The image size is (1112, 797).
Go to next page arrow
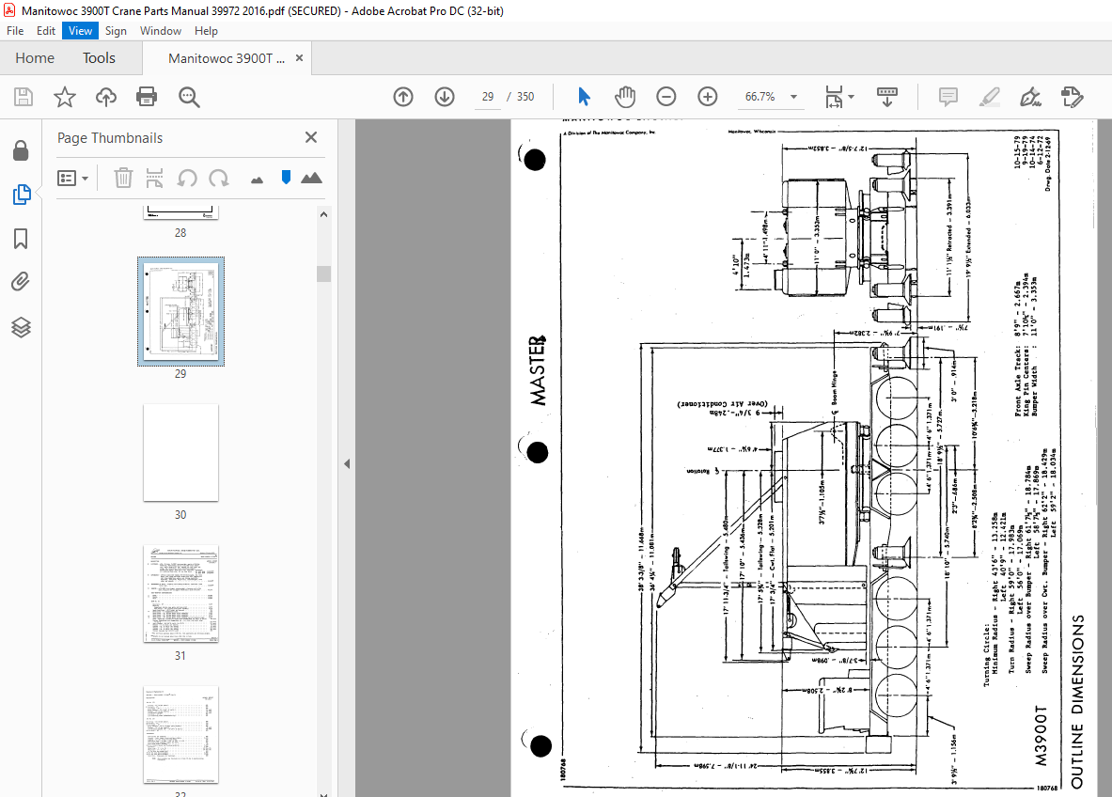pyautogui.click(x=445, y=97)
